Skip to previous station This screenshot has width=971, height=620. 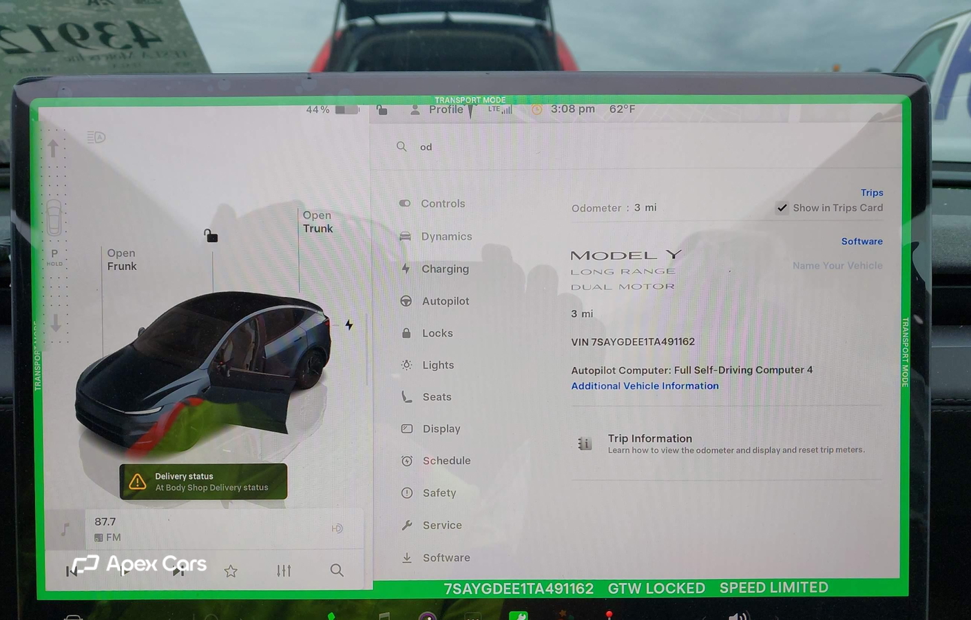[72, 571]
